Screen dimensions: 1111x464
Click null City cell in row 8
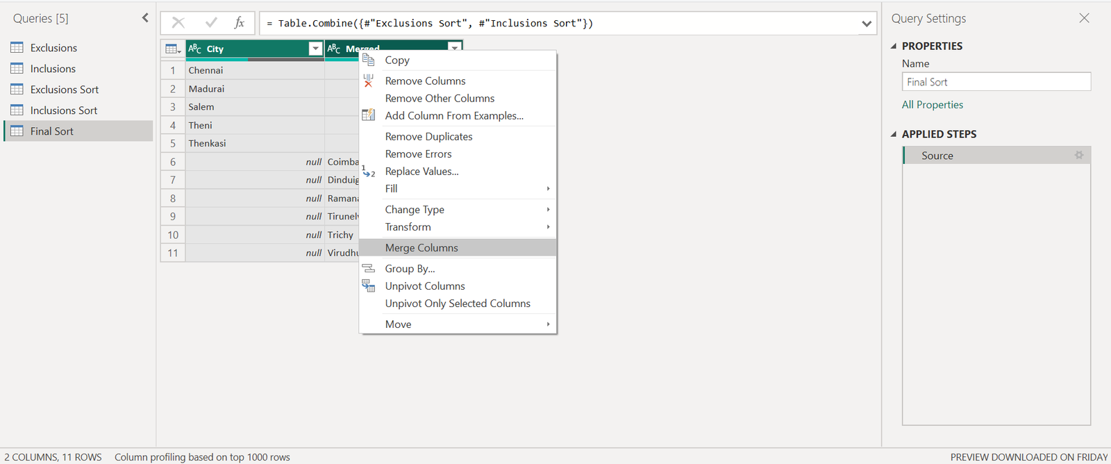pyautogui.click(x=255, y=198)
